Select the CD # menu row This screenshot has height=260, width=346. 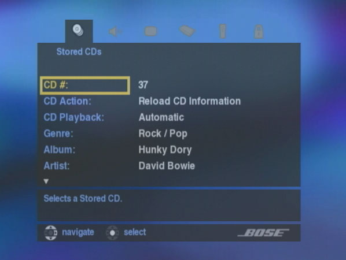84,86
